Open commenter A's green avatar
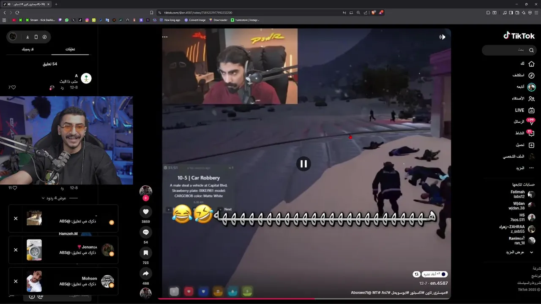This screenshot has width=541, height=304. [x=86, y=79]
